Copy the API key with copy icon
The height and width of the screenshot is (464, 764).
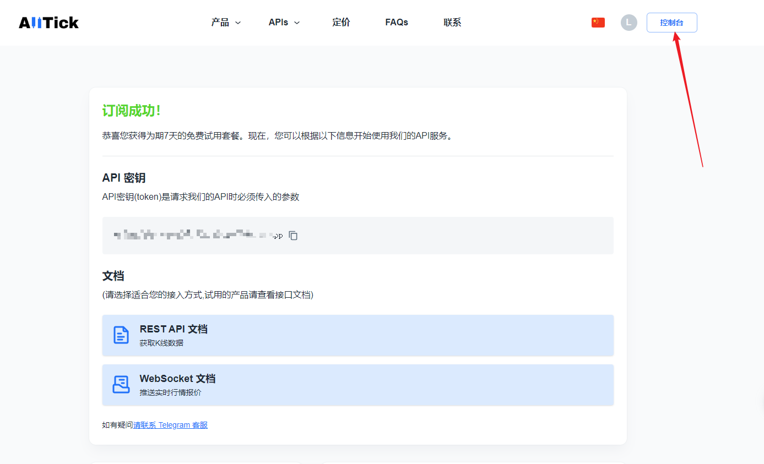coord(294,236)
